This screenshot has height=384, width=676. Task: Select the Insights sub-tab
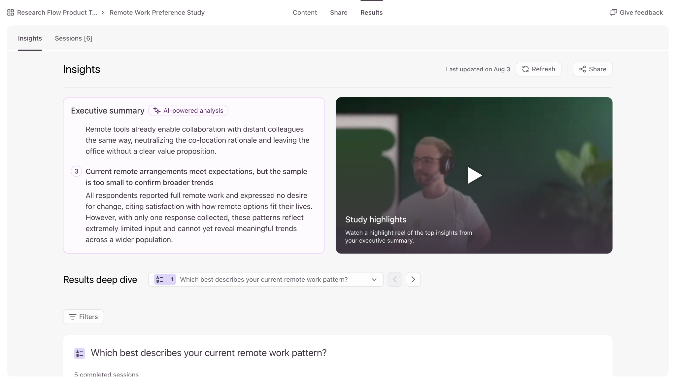[x=30, y=38]
